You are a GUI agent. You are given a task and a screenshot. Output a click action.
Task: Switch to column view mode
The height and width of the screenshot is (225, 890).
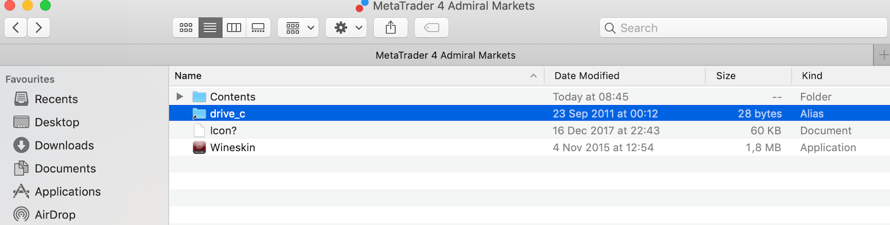pyautogui.click(x=234, y=28)
